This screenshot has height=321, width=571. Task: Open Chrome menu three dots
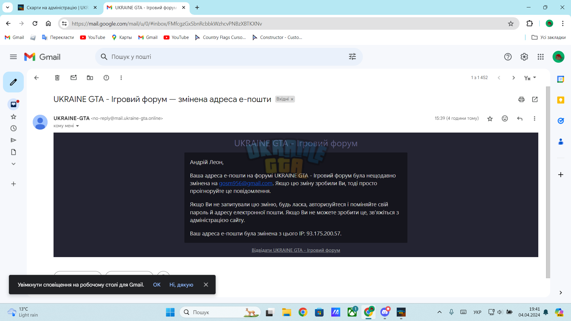click(563, 23)
